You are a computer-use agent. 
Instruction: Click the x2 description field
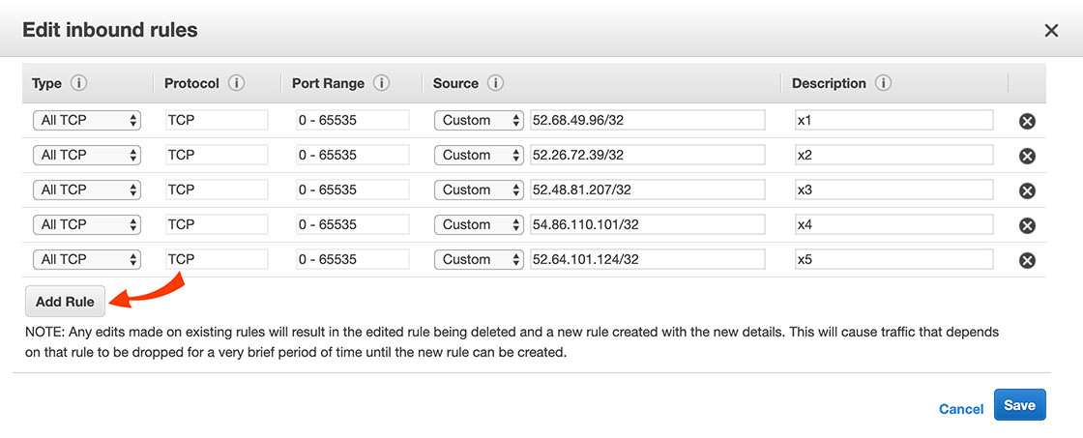[893, 155]
